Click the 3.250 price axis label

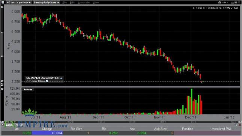[16, 81]
